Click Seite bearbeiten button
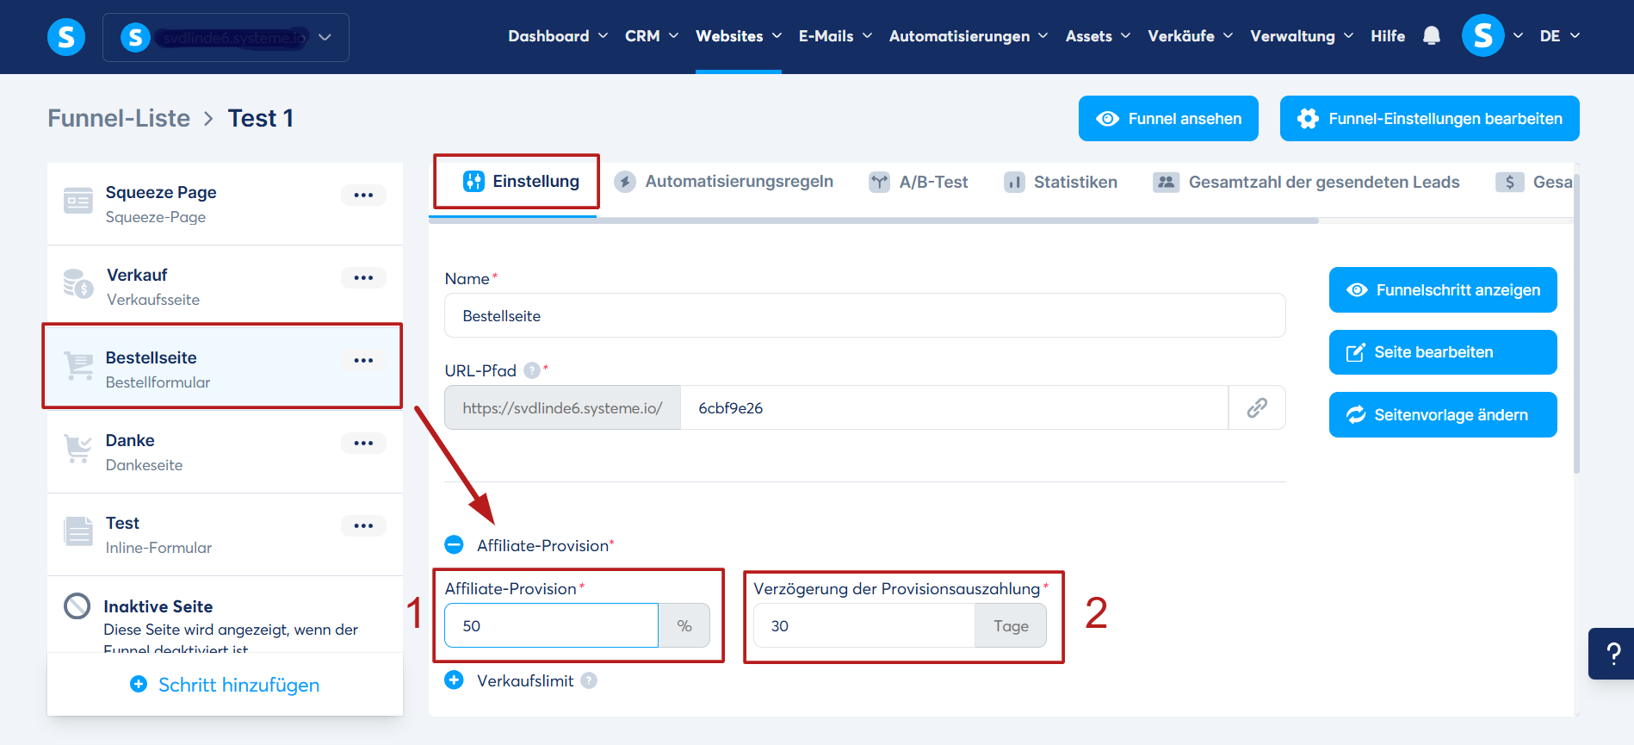Screen dimensions: 1634x745 click(x=1443, y=352)
